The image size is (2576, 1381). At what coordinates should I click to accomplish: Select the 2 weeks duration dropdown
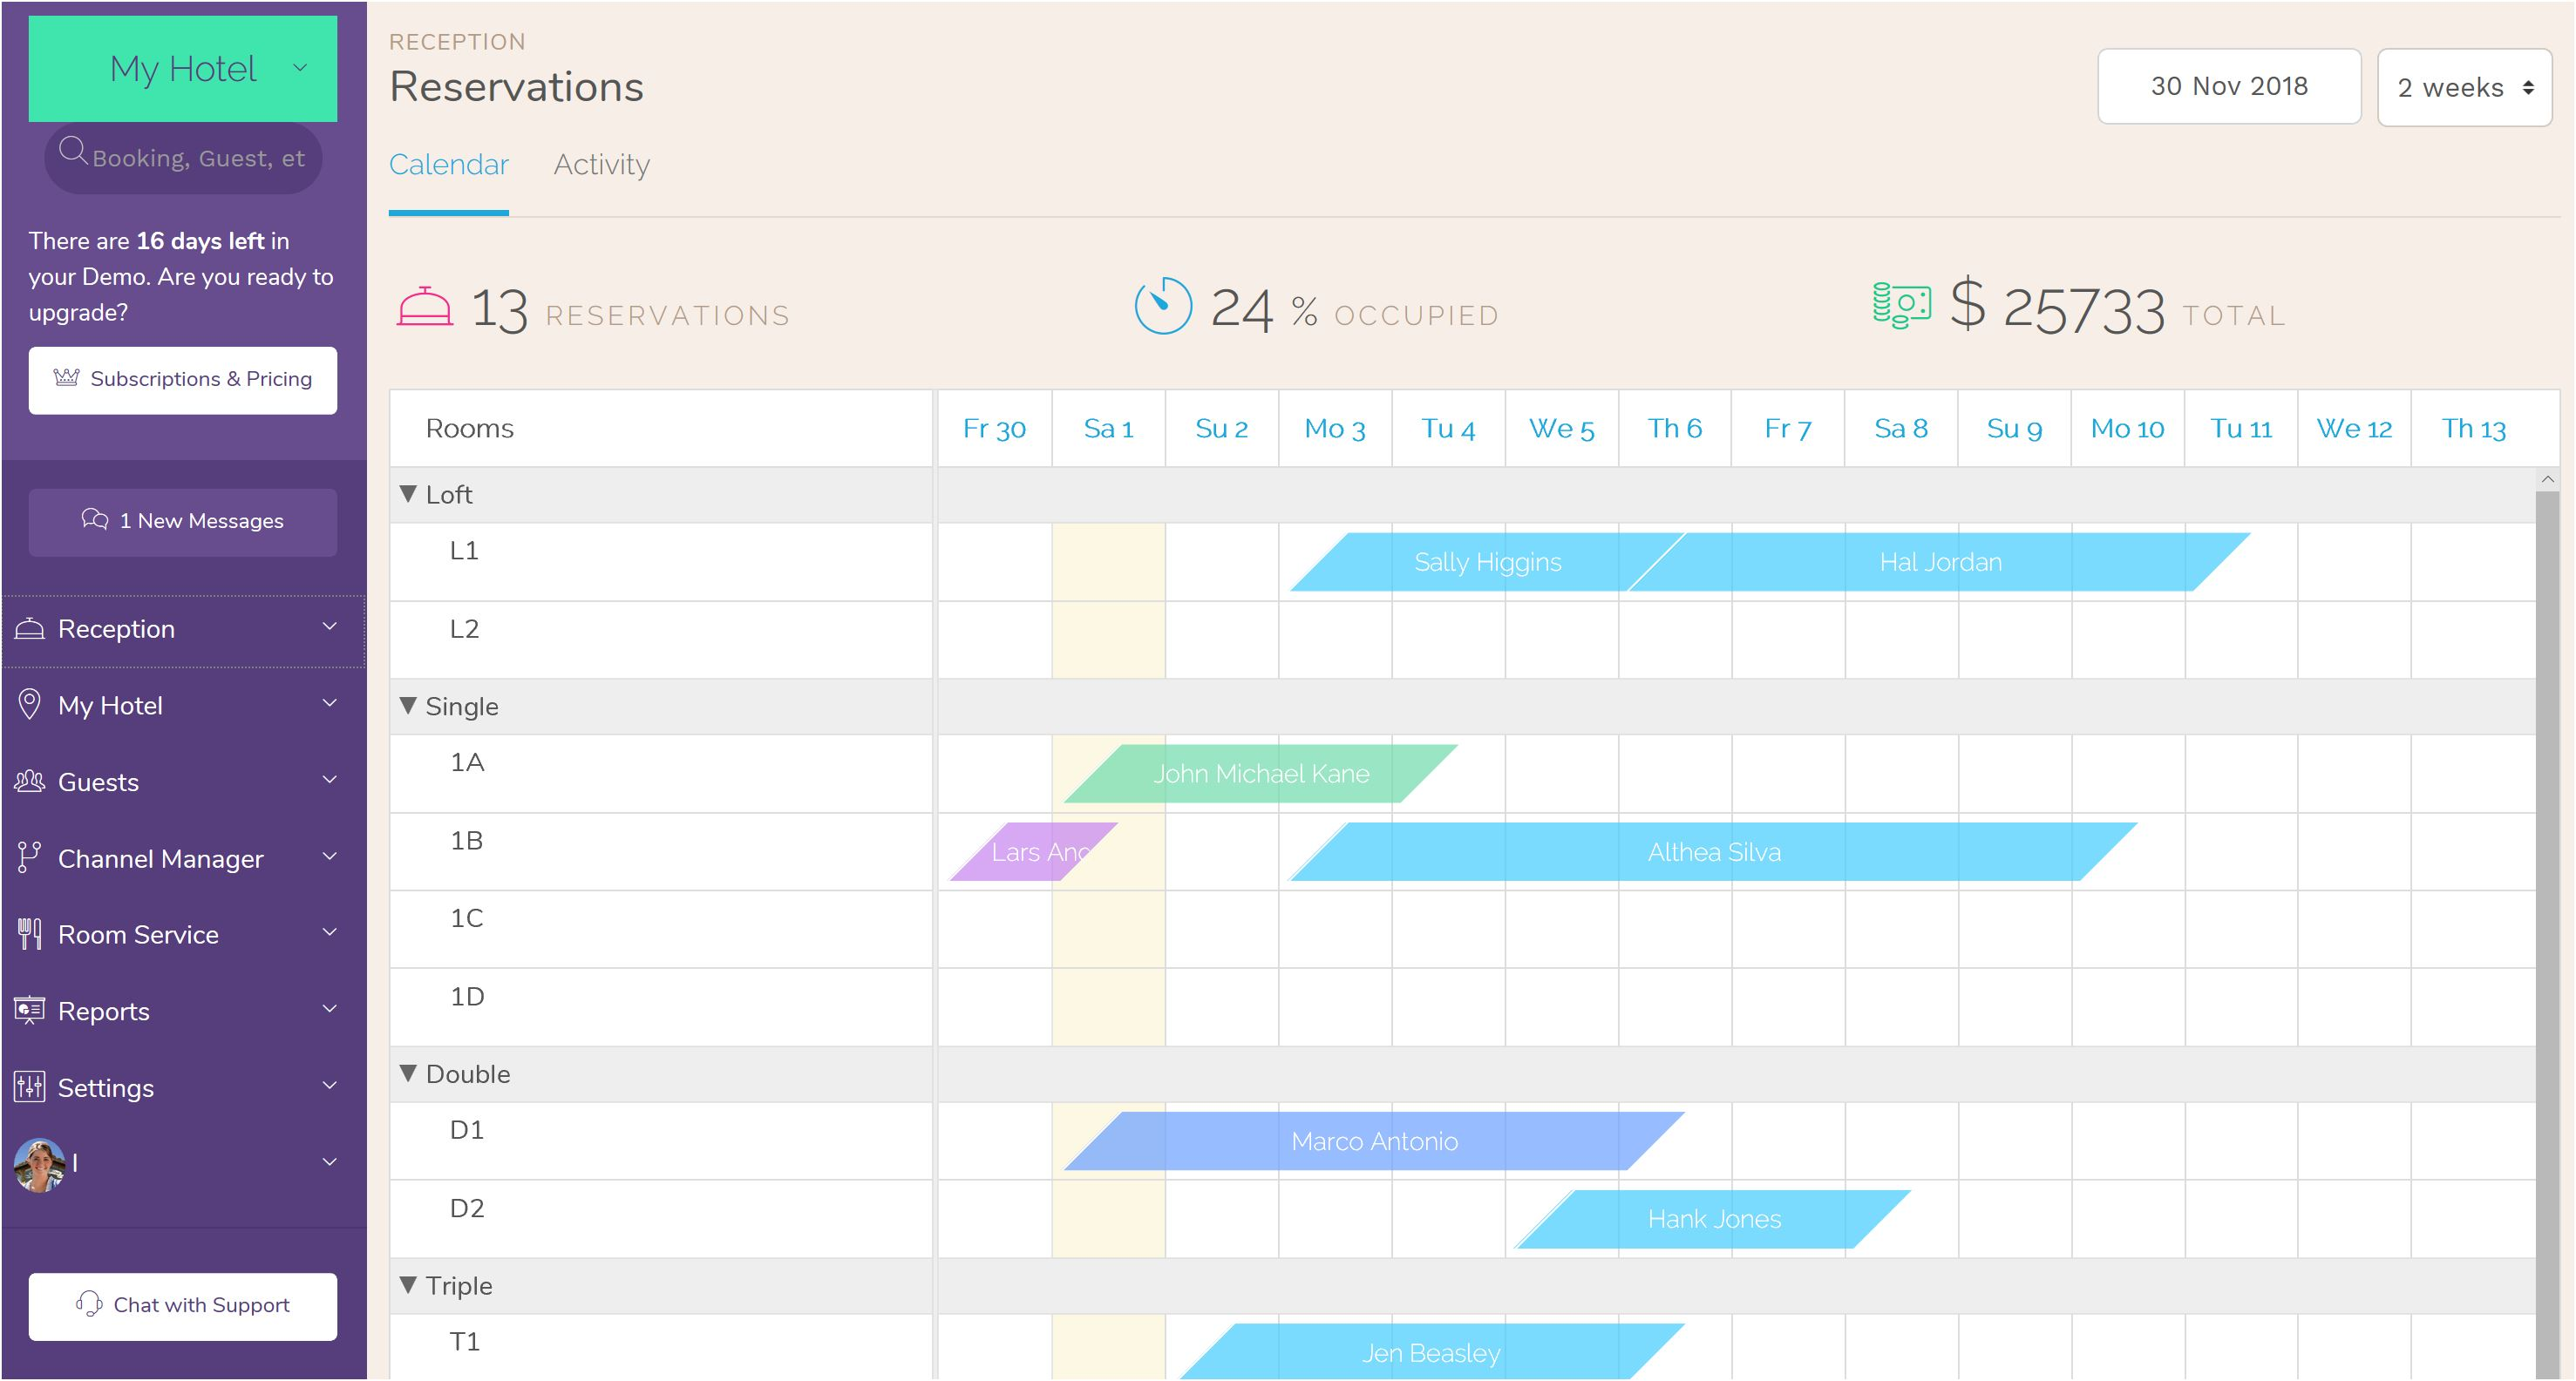[x=2462, y=87]
